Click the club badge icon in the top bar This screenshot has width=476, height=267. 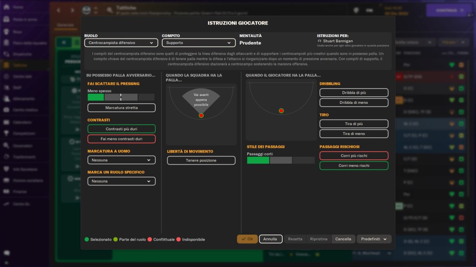tap(86, 10)
